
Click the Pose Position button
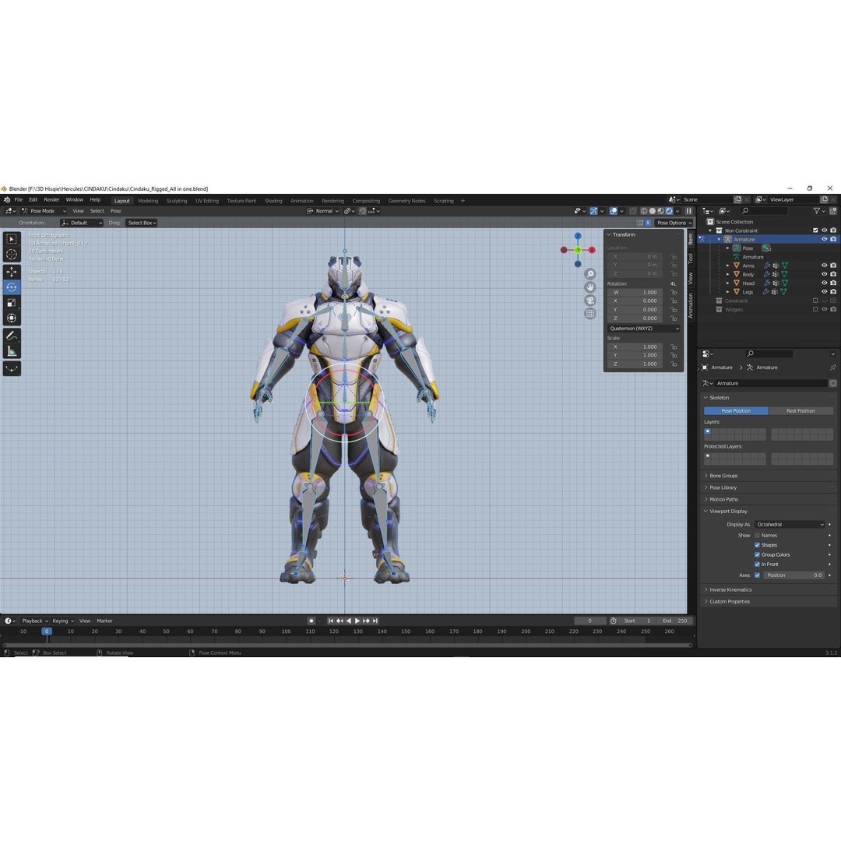(736, 411)
